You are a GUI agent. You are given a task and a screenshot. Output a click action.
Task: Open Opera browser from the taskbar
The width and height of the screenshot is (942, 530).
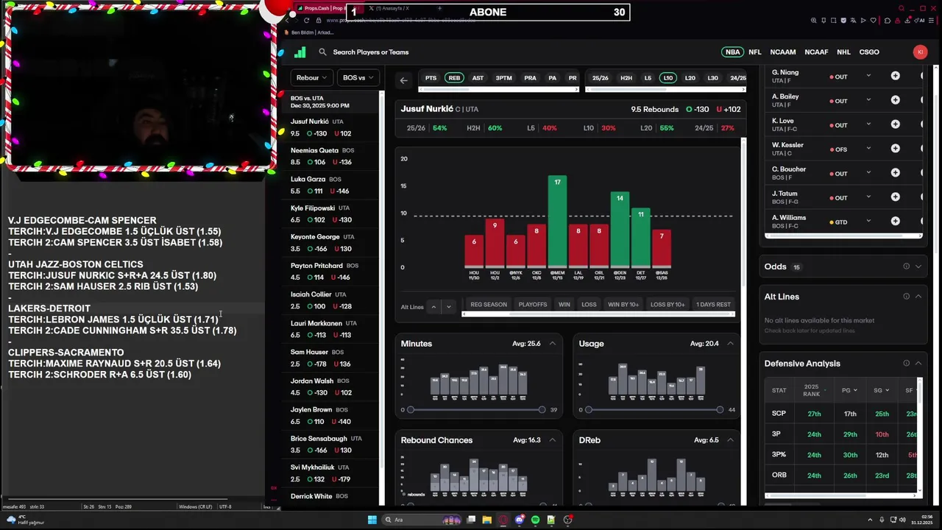click(503, 520)
